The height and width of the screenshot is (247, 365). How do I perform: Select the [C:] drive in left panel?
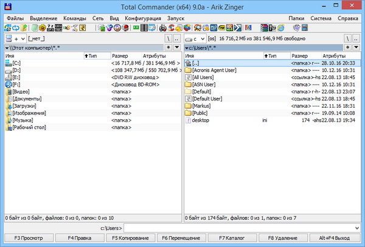coord(17,63)
